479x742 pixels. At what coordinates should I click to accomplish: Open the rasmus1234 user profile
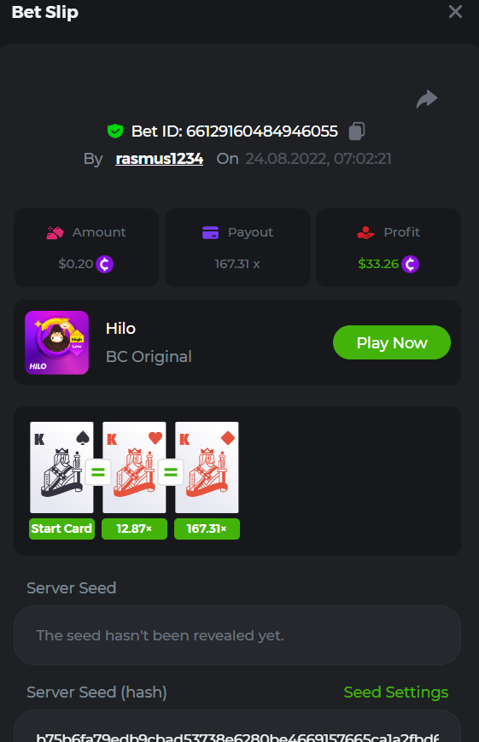160,159
